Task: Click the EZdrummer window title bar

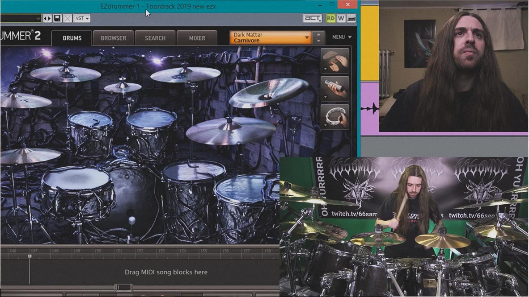Action: 158,6
